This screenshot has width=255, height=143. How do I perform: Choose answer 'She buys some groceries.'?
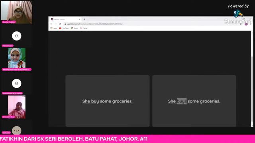[x=194, y=100]
